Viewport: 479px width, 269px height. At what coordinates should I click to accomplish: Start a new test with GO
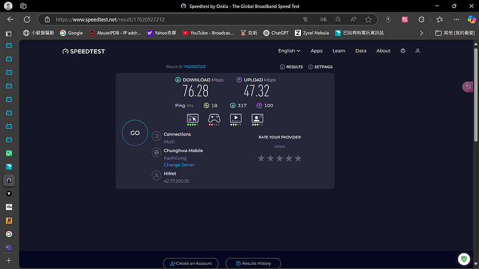click(x=135, y=133)
